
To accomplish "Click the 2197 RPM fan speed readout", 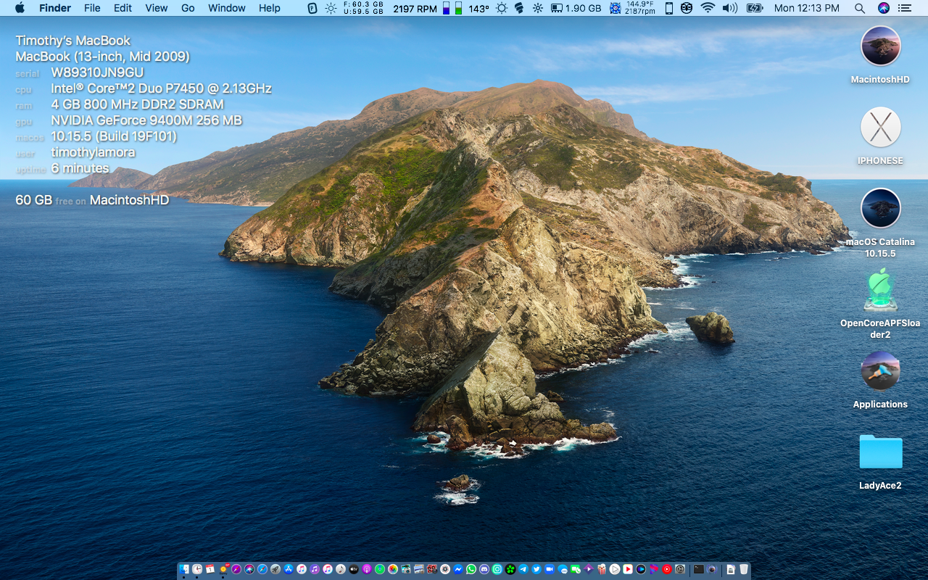I will click(x=415, y=8).
